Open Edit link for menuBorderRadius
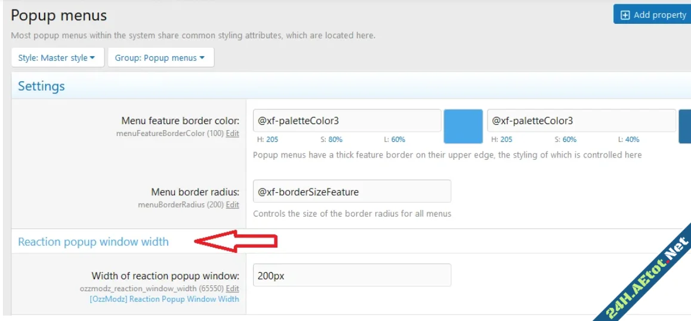Image resolution: width=691 pixels, height=321 pixels. pyautogui.click(x=232, y=205)
